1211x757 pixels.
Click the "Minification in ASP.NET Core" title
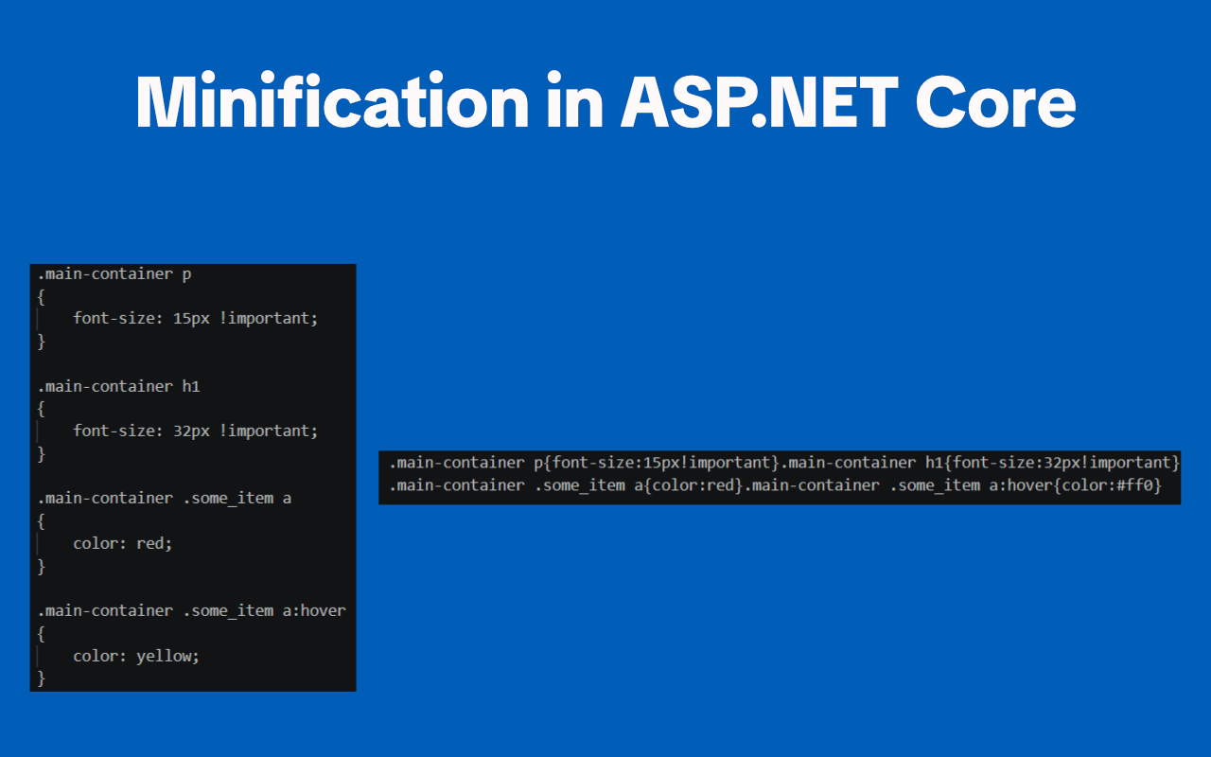point(605,101)
